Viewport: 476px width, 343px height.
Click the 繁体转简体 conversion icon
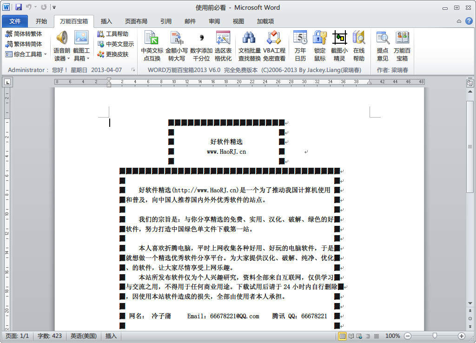(x=9, y=44)
